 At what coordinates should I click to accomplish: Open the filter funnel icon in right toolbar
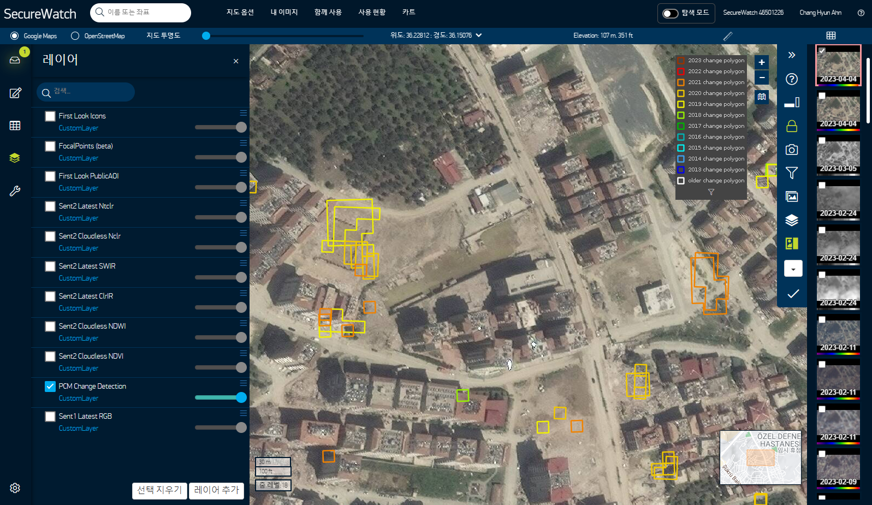792,173
